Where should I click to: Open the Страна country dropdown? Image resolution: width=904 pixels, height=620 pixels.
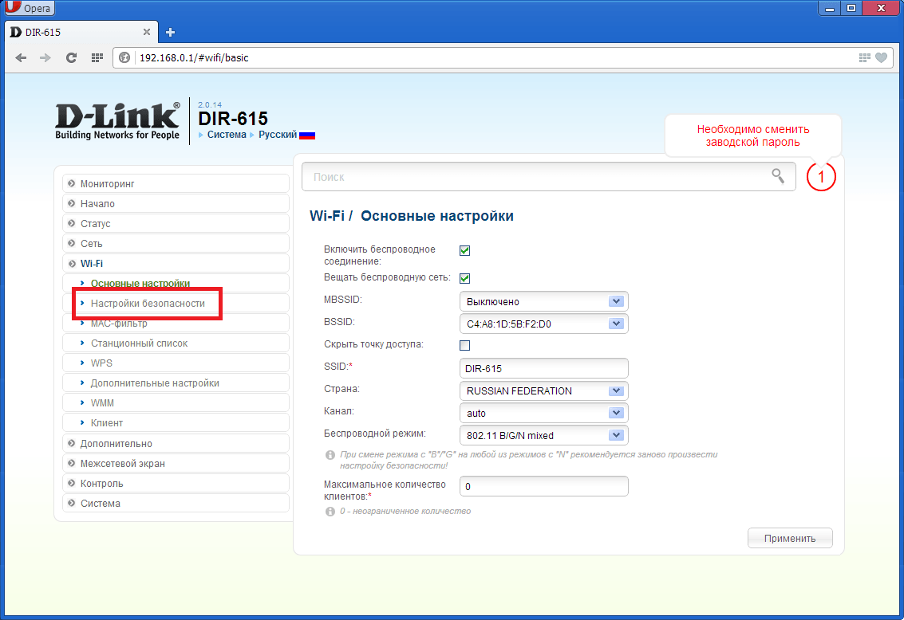click(543, 390)
